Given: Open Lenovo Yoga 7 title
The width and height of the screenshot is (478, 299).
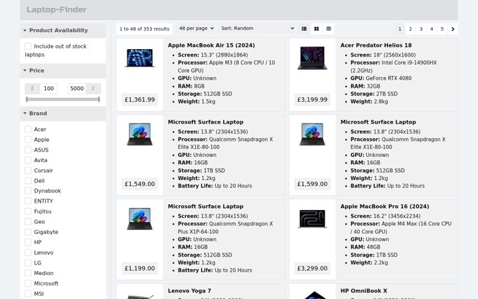Looking at the screenshot, I should coord(189,291).
